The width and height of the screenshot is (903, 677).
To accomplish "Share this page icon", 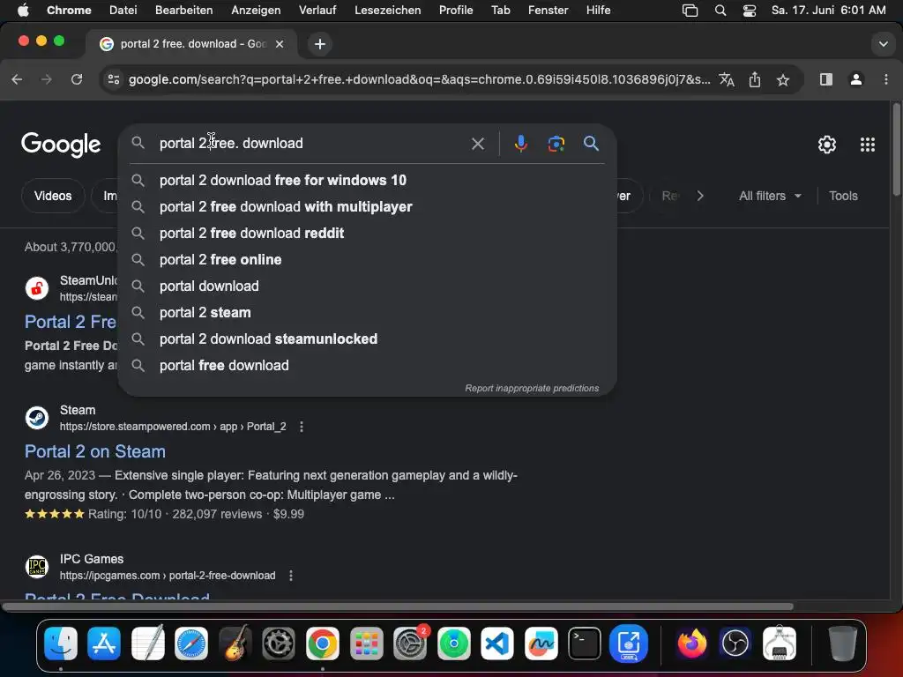I will [x=755, y=79].
